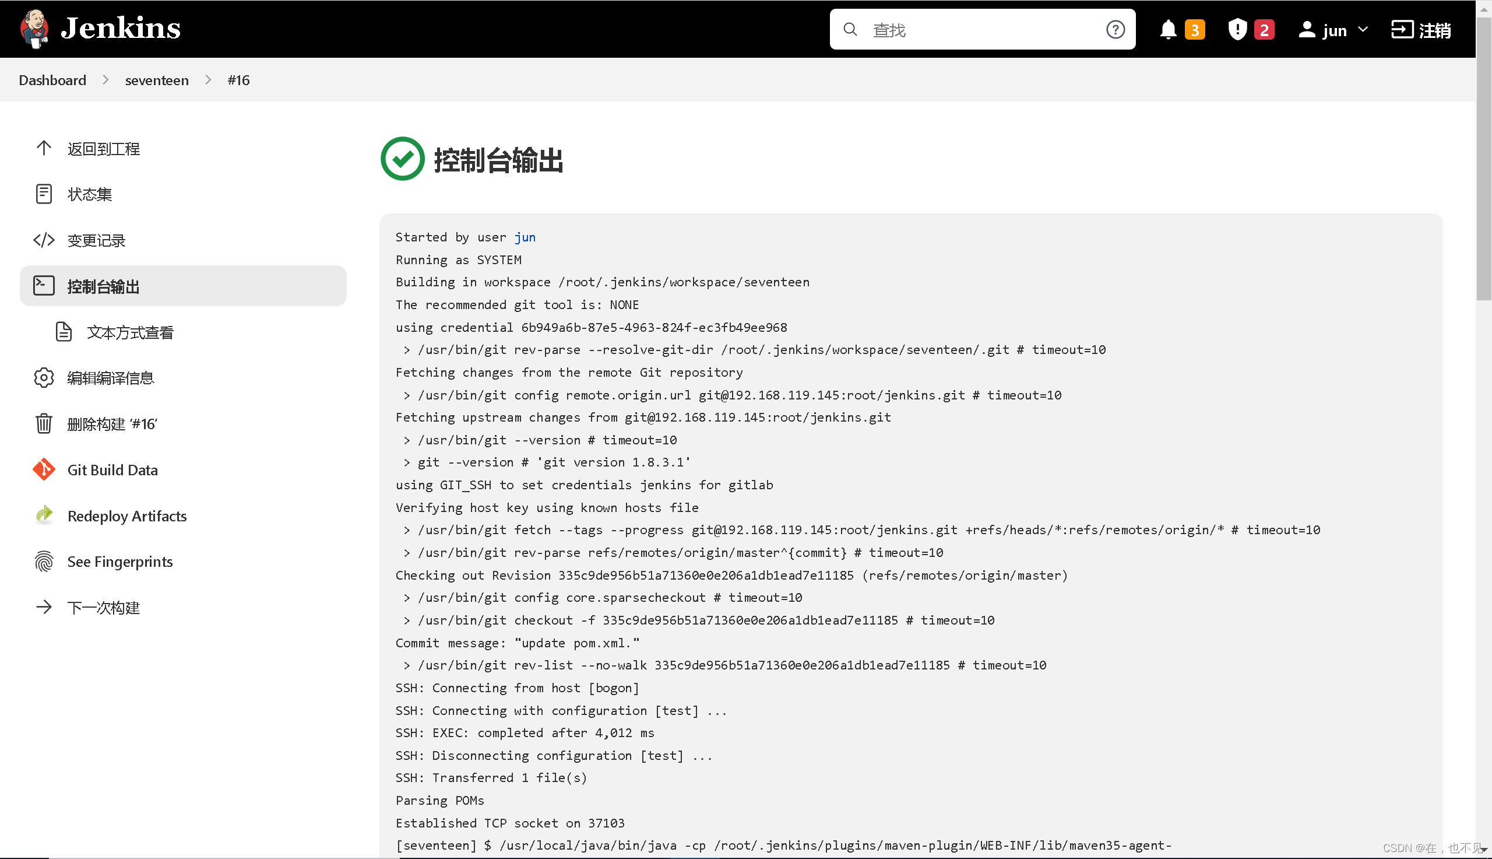1492x859 pixels.
Task: Click the logout button
Action: pos(1421,30)
